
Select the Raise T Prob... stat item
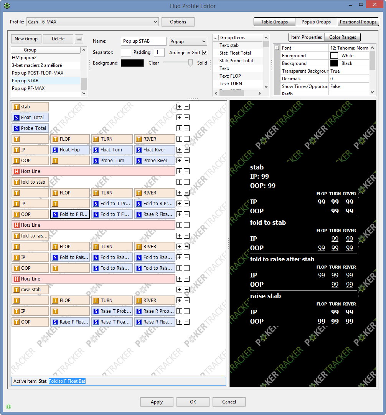click(x=112, y=311)
